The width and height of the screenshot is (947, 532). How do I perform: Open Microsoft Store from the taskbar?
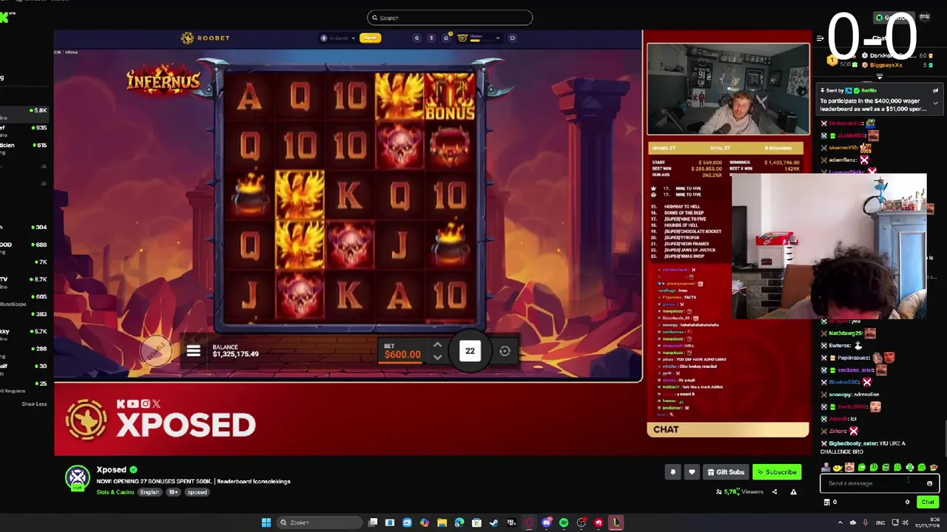[477, 522]
